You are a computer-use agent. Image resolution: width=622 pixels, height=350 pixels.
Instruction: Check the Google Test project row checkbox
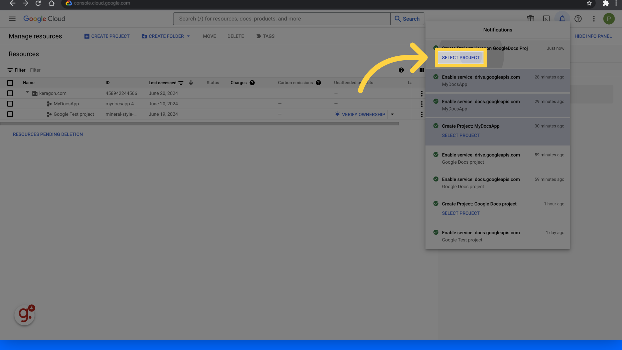pos(10,114)
